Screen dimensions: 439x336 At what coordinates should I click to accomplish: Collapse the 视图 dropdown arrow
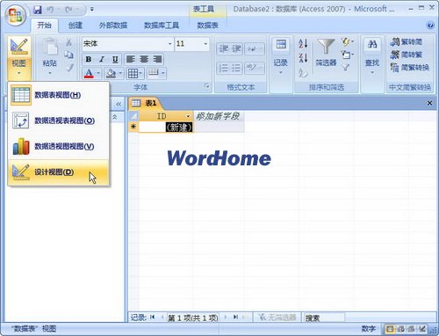tap(19, 73)
